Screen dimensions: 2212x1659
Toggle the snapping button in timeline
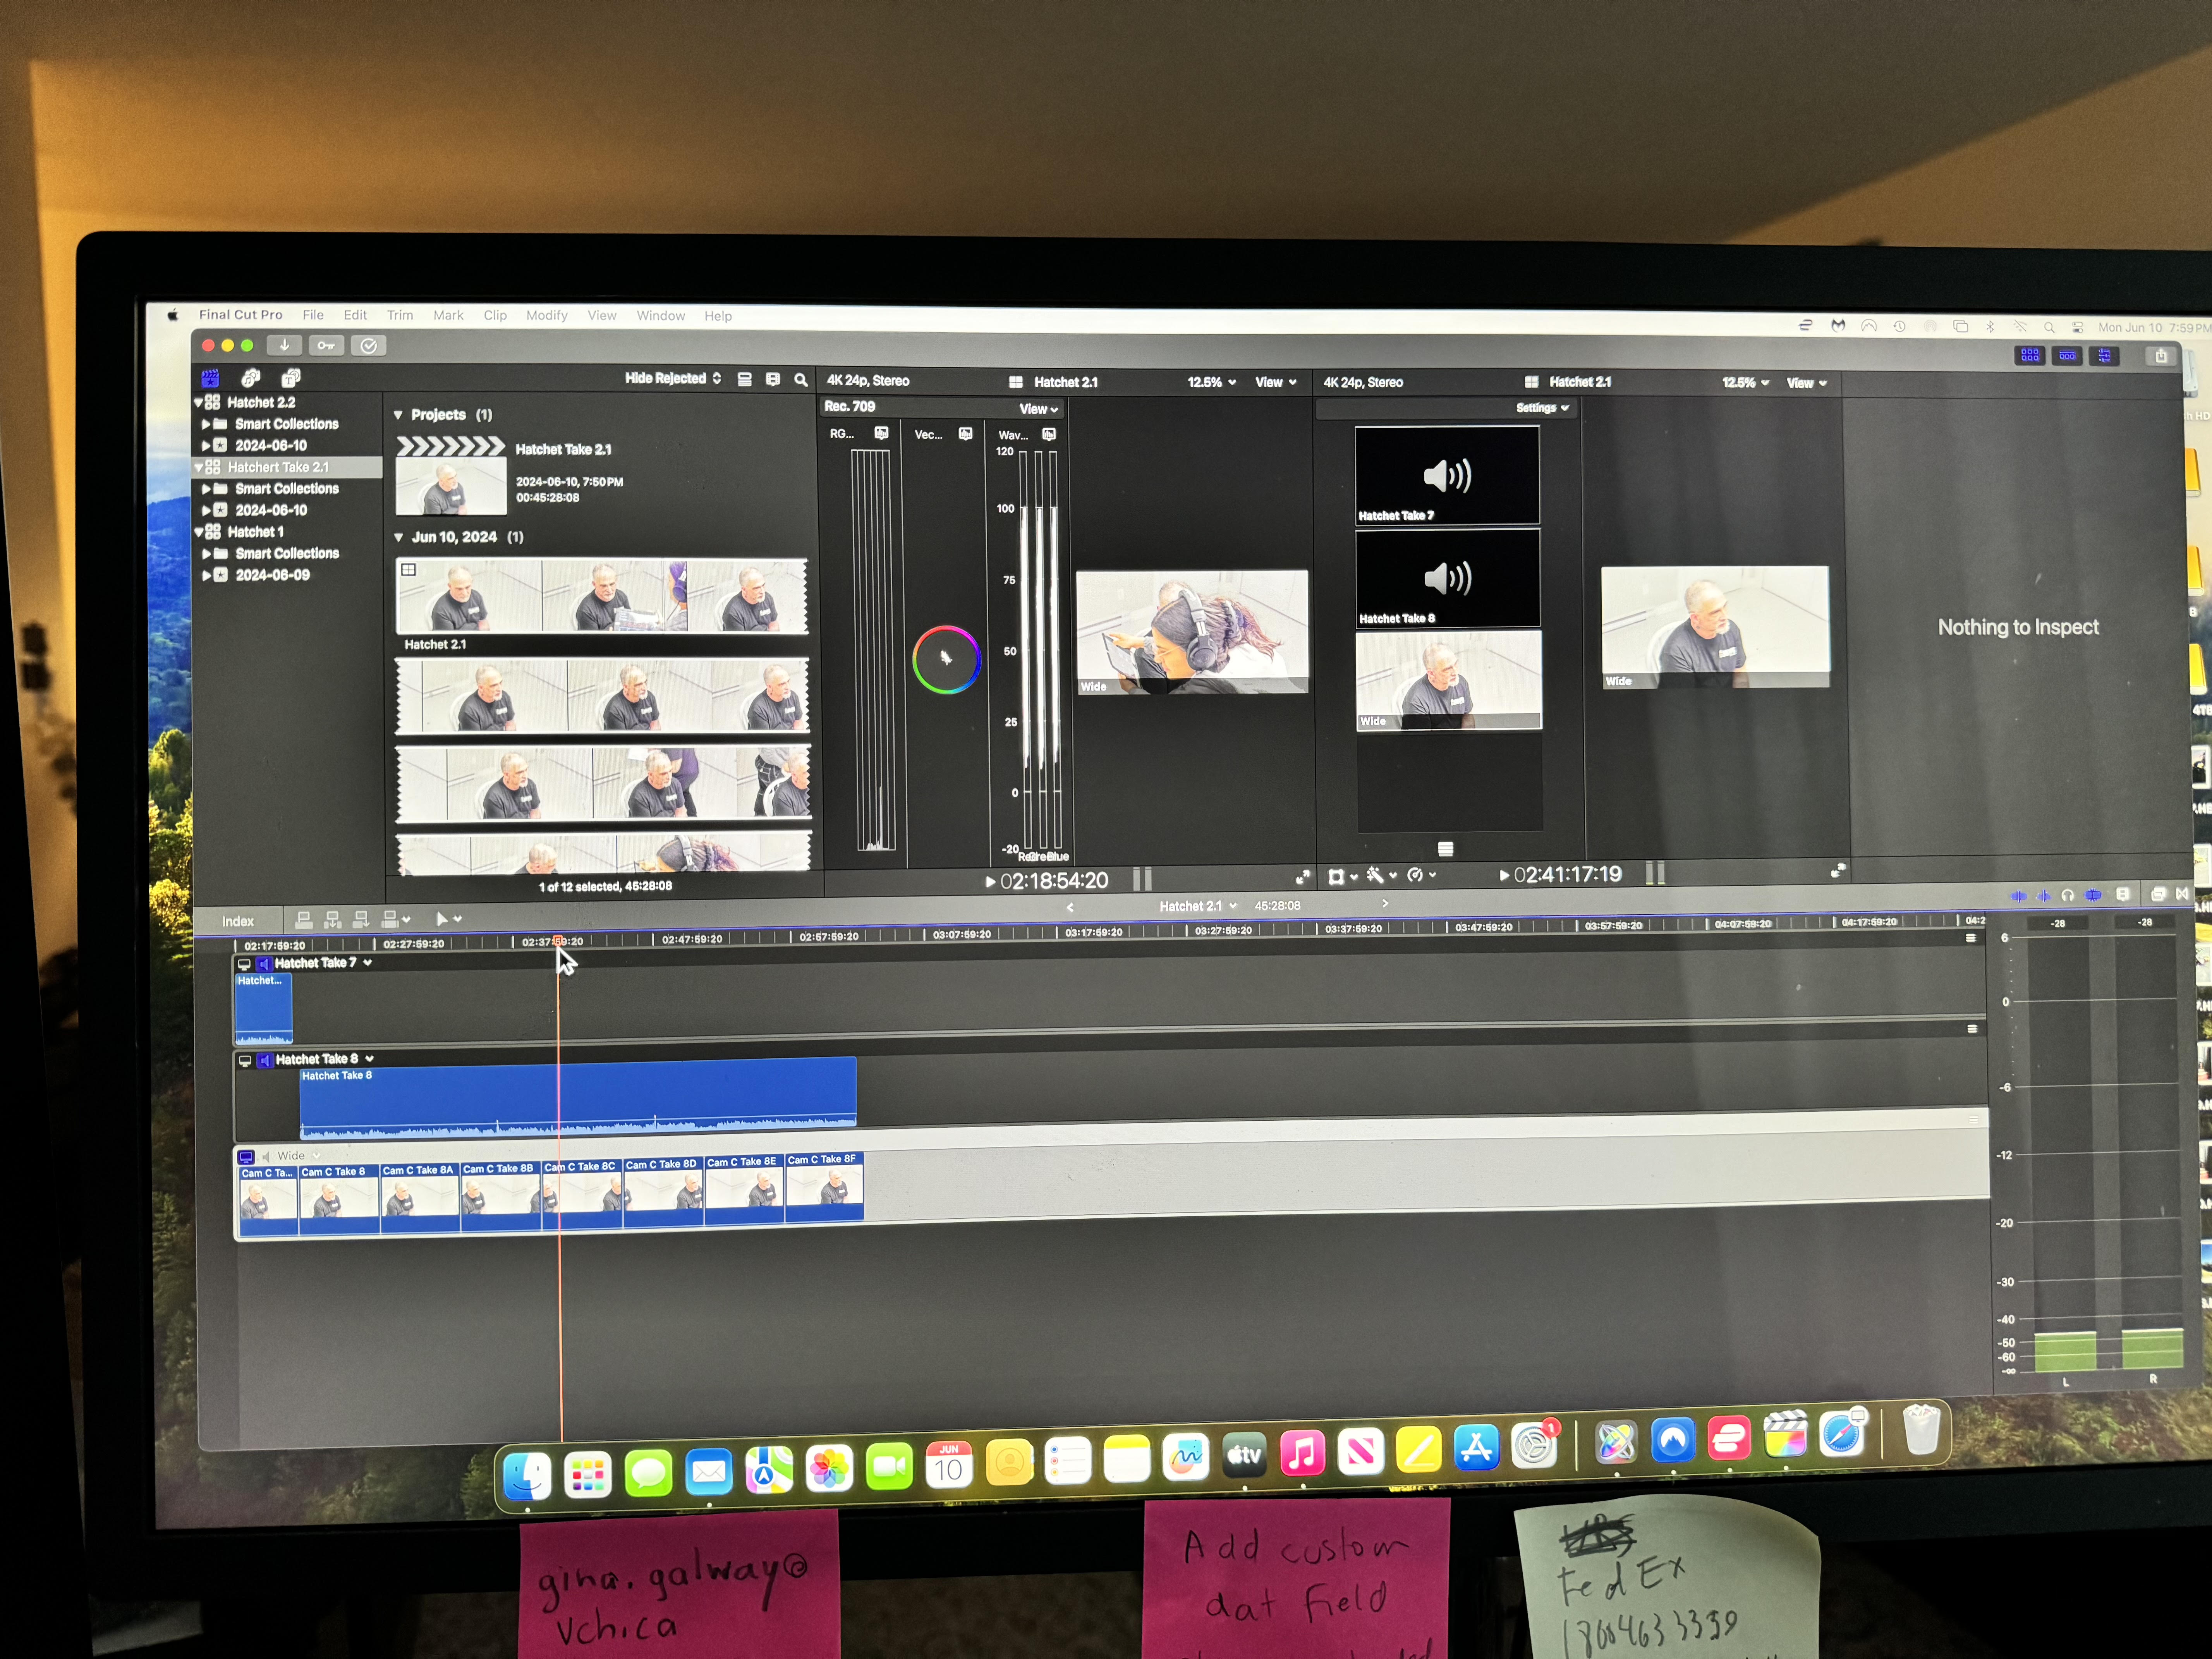tap(2093, 895)
